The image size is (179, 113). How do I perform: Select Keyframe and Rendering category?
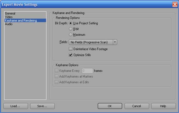(x=25, y=20)
